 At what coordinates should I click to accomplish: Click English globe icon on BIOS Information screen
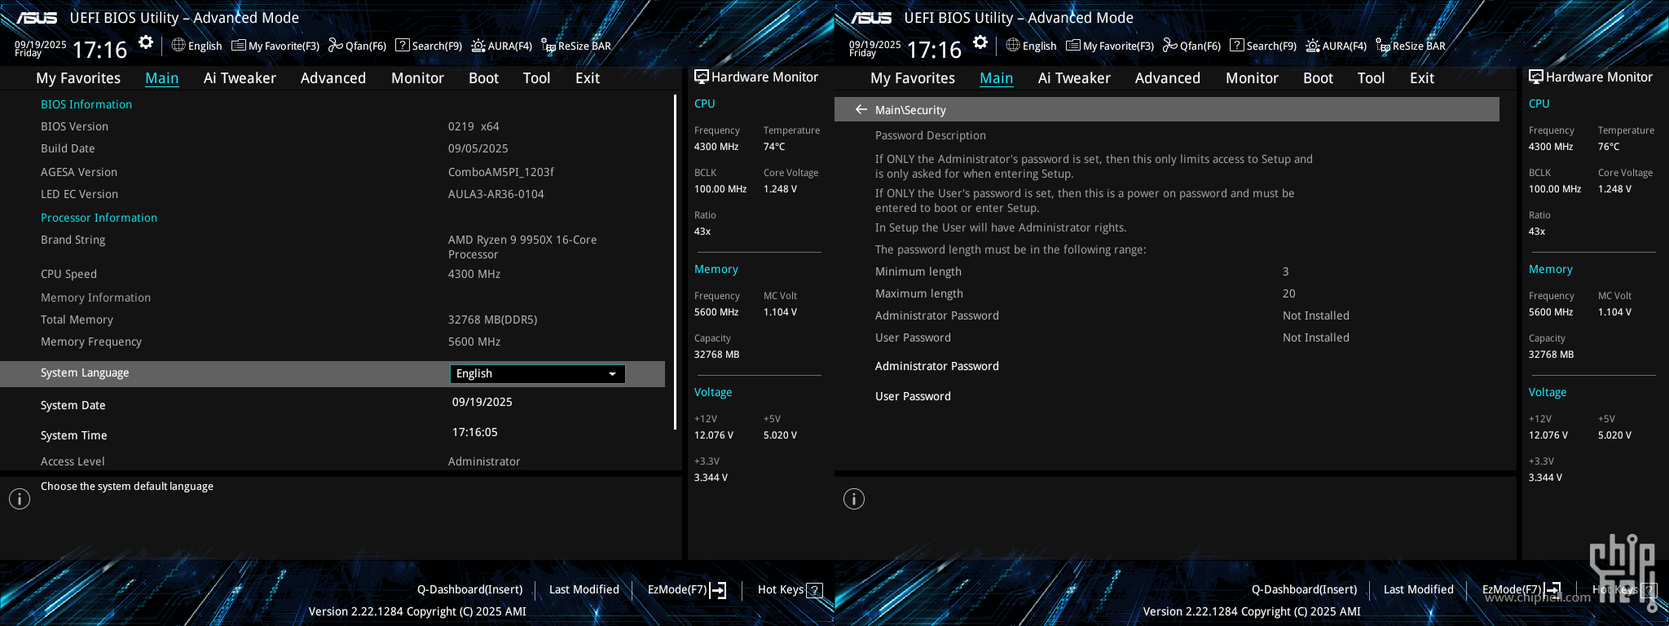coord(178,46)
